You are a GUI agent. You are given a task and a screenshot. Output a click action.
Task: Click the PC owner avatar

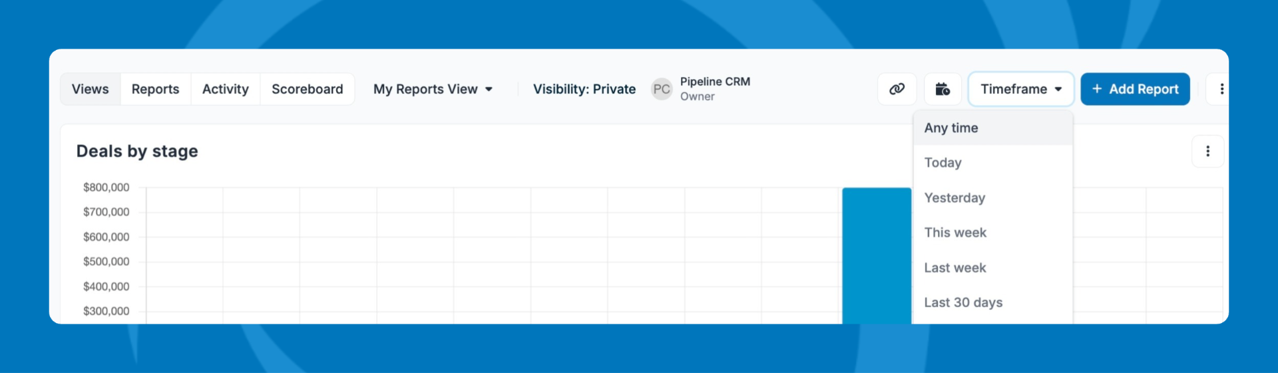pos(662,89)
